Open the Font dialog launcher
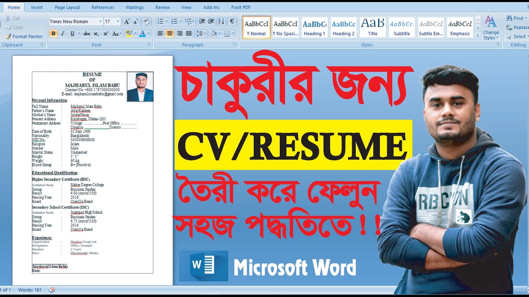The width and height of the screenshot is (529, 297). pos(149,45)
